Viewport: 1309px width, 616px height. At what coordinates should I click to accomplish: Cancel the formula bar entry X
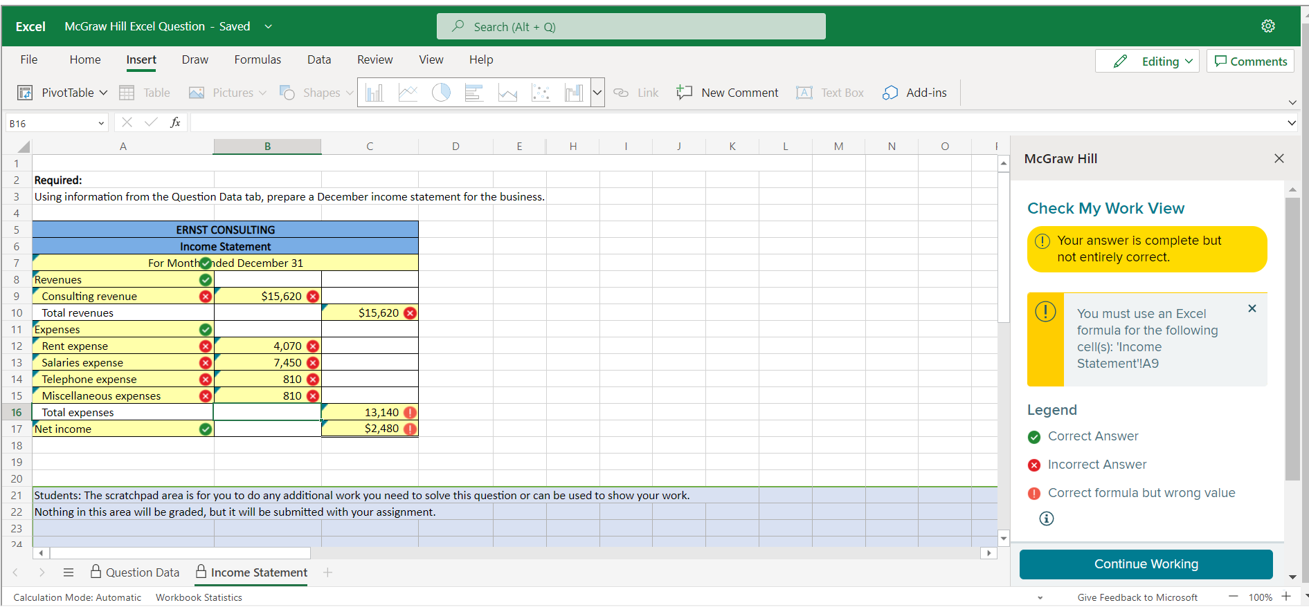tap(127, 122)
